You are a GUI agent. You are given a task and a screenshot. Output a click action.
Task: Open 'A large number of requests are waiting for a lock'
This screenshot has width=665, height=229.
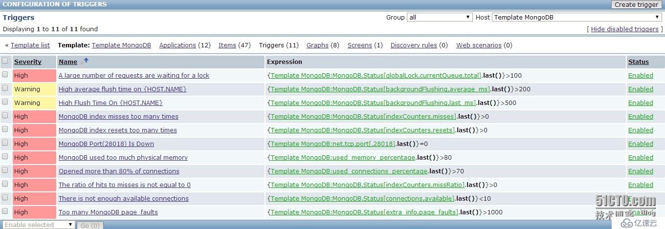(x=134, y=75)
